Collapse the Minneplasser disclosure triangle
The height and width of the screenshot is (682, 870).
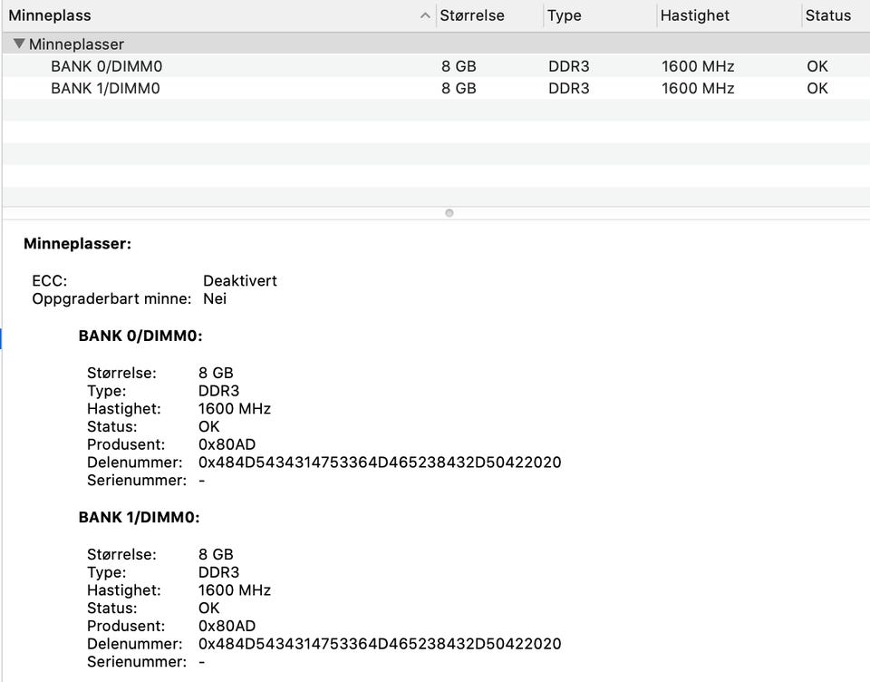(x=19, y=44)
